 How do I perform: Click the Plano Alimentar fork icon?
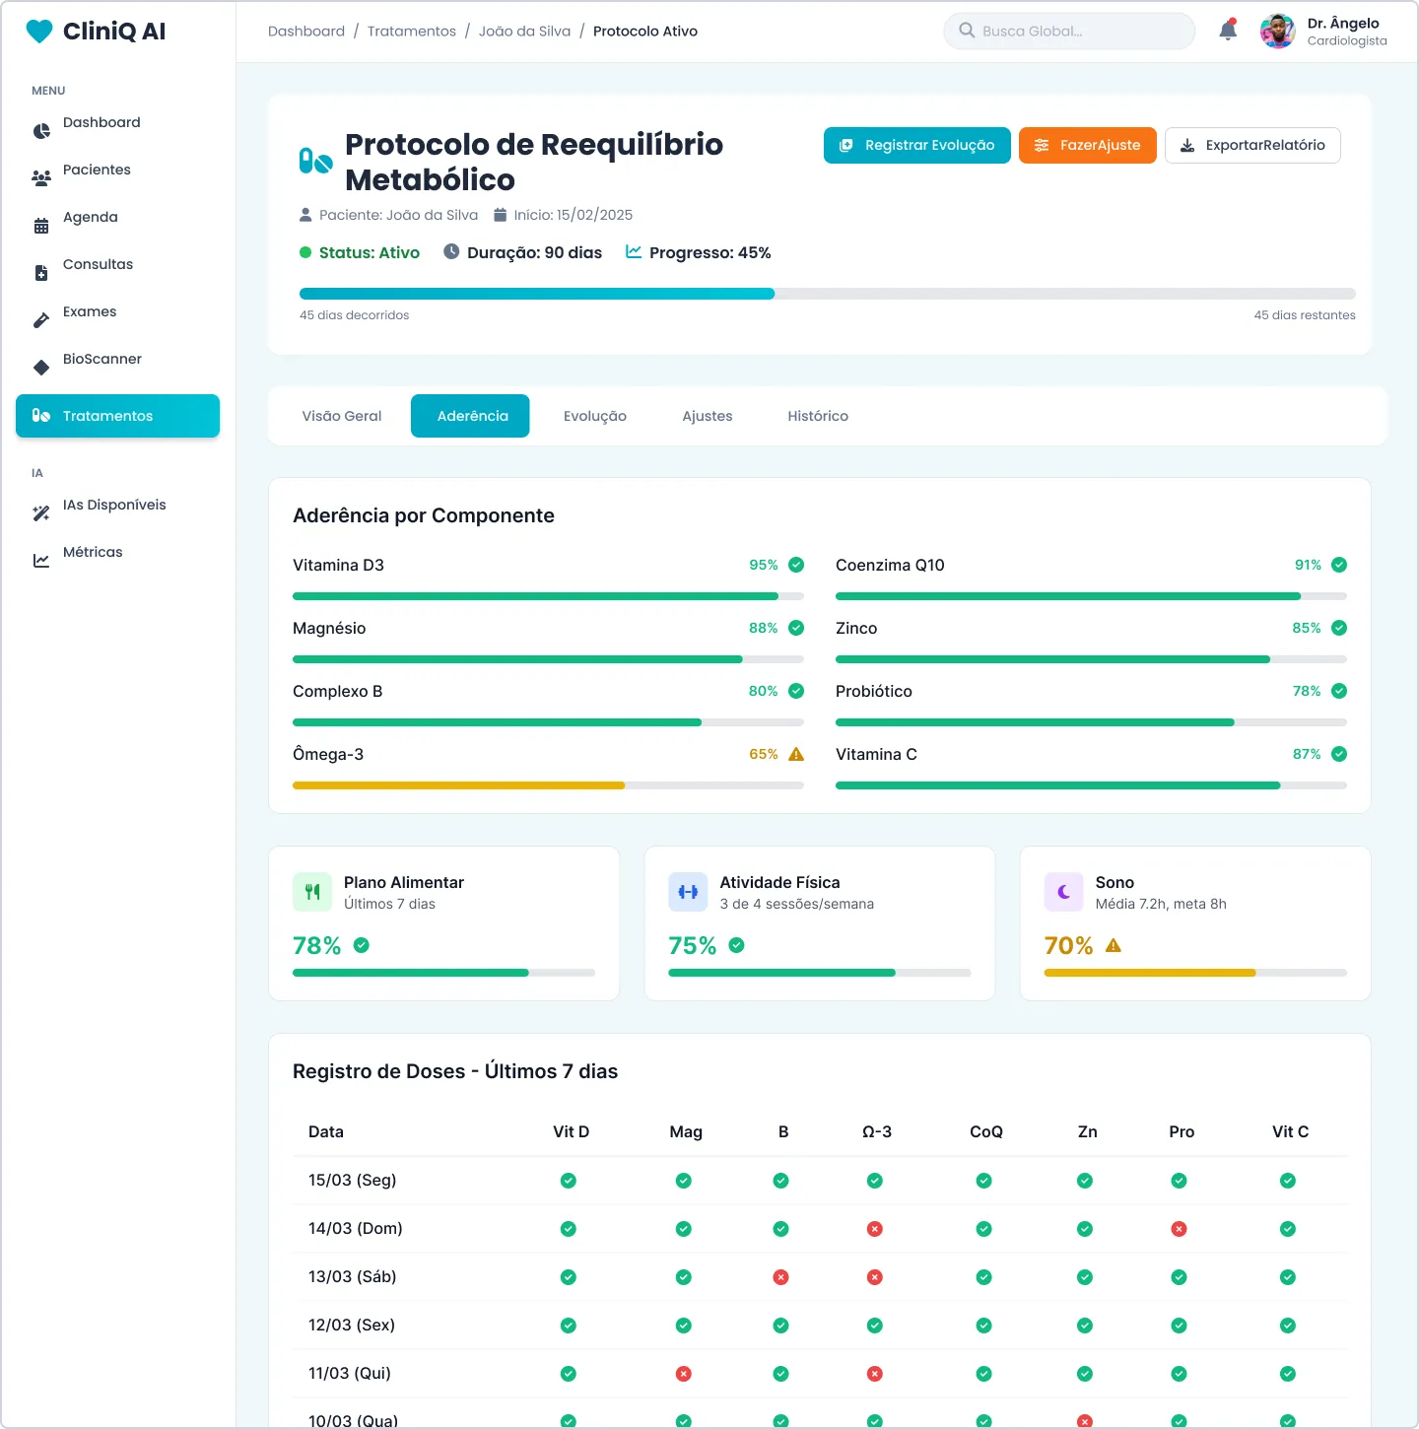point(312,892)
